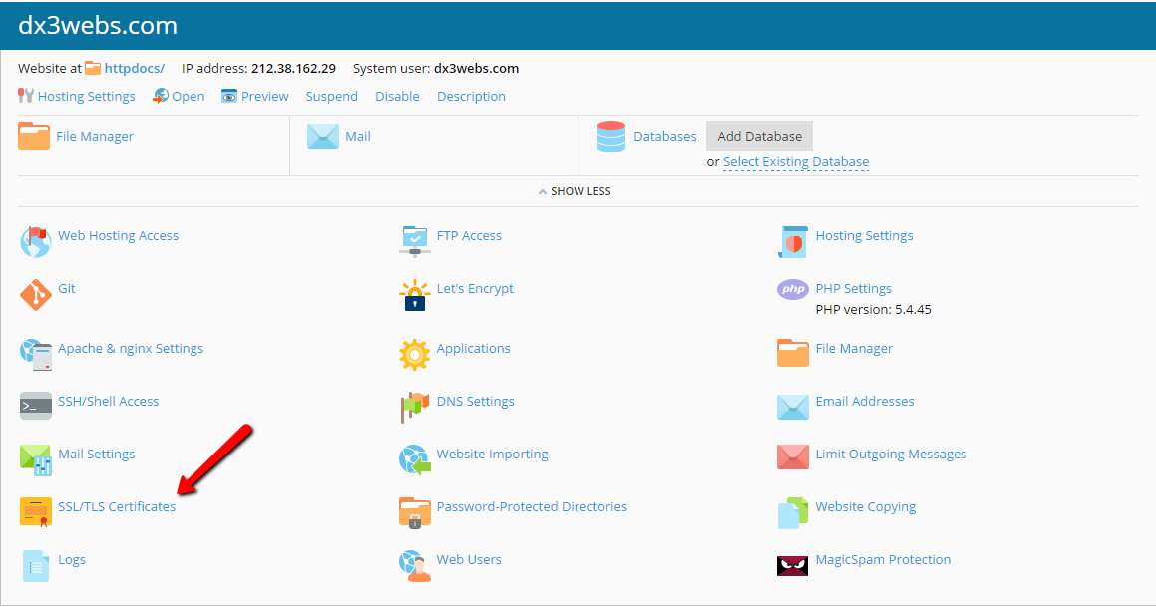Click the Preview eye icon in toolbar
This screenshot has width=1156, height=607.
tap(229, 96)
